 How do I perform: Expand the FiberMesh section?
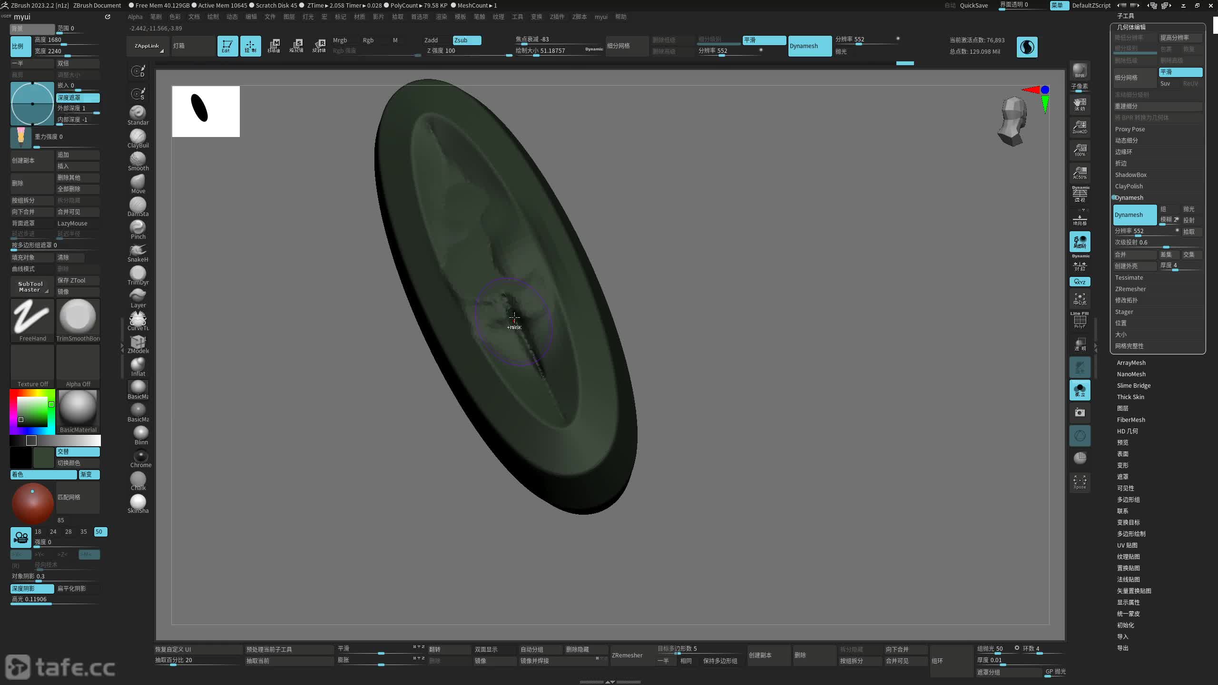tap(1130, 420)
